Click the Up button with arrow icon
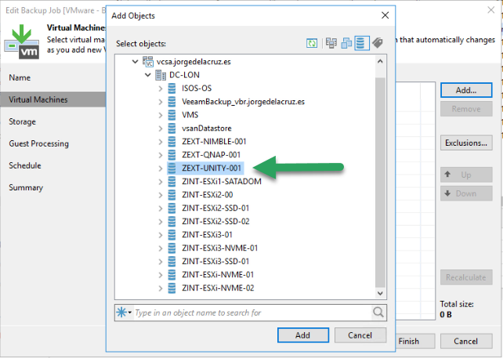 pyautogui.click(x=466, y=175)
